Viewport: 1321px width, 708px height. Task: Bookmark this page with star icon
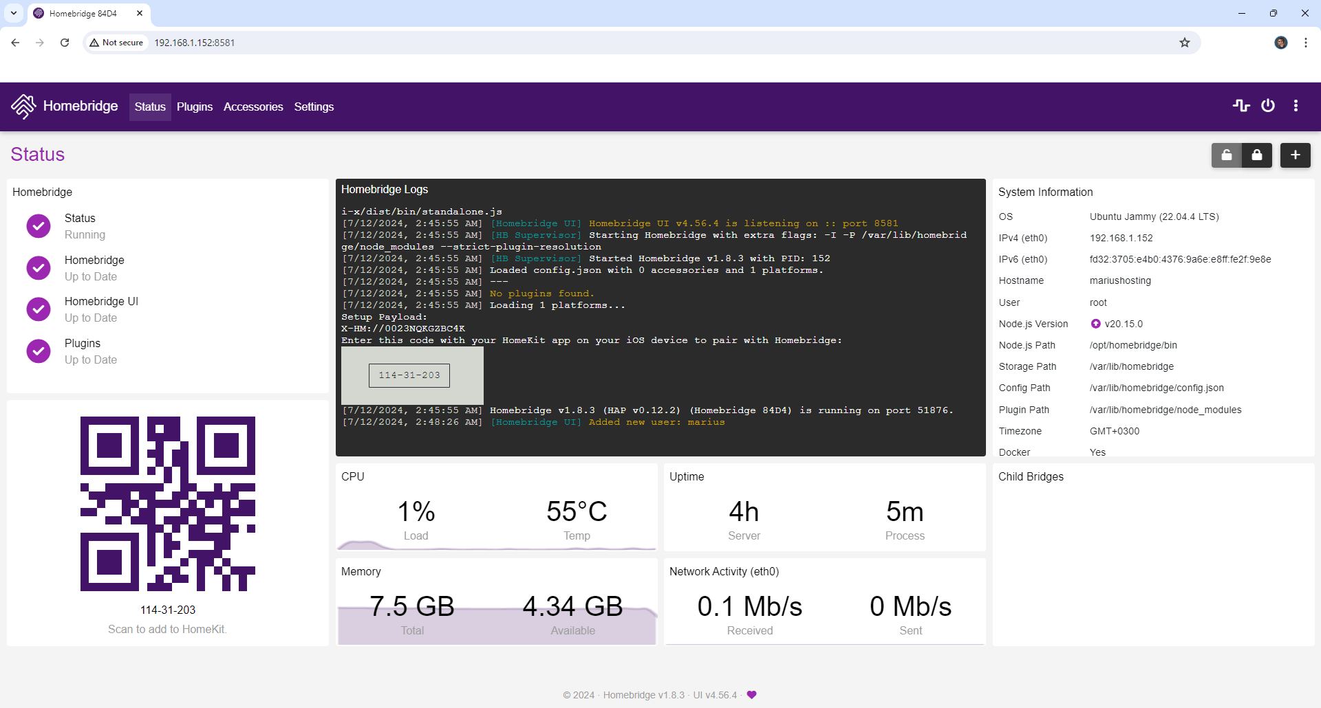click(1185, 43)
